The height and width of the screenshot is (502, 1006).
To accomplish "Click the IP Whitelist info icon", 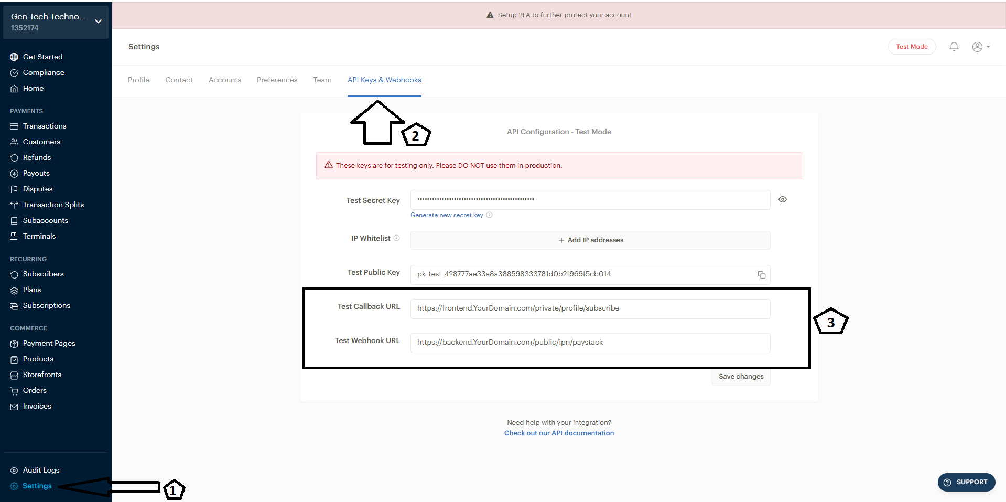I will pyautogui.click(x=397, y=238).
